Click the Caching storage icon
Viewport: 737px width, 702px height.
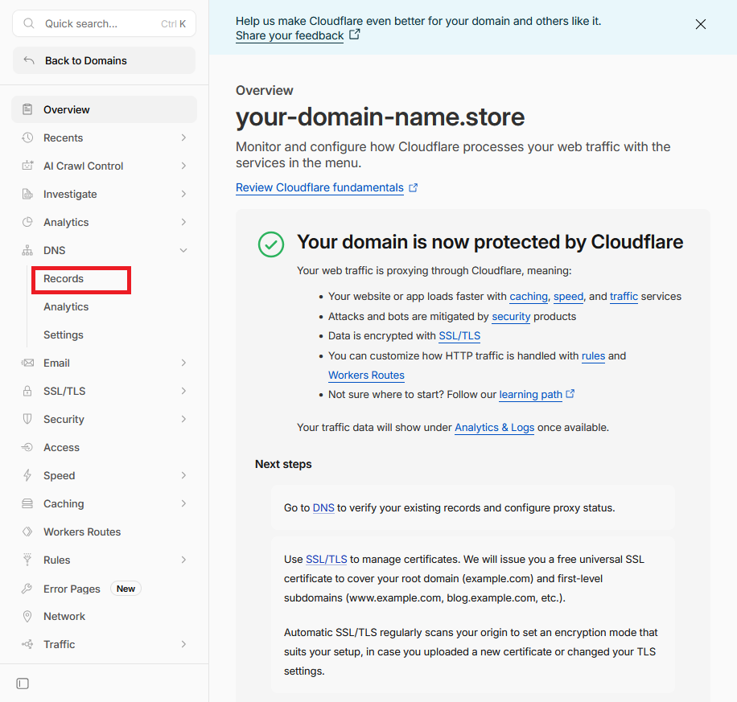(27, 503)
